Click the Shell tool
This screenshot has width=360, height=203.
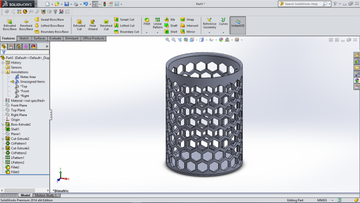point(171,32)
